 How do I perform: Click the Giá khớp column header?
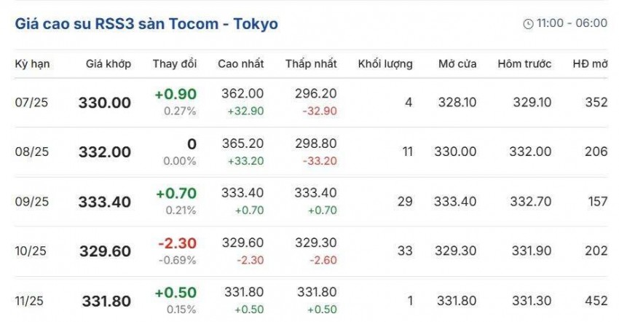coord(108,63)
